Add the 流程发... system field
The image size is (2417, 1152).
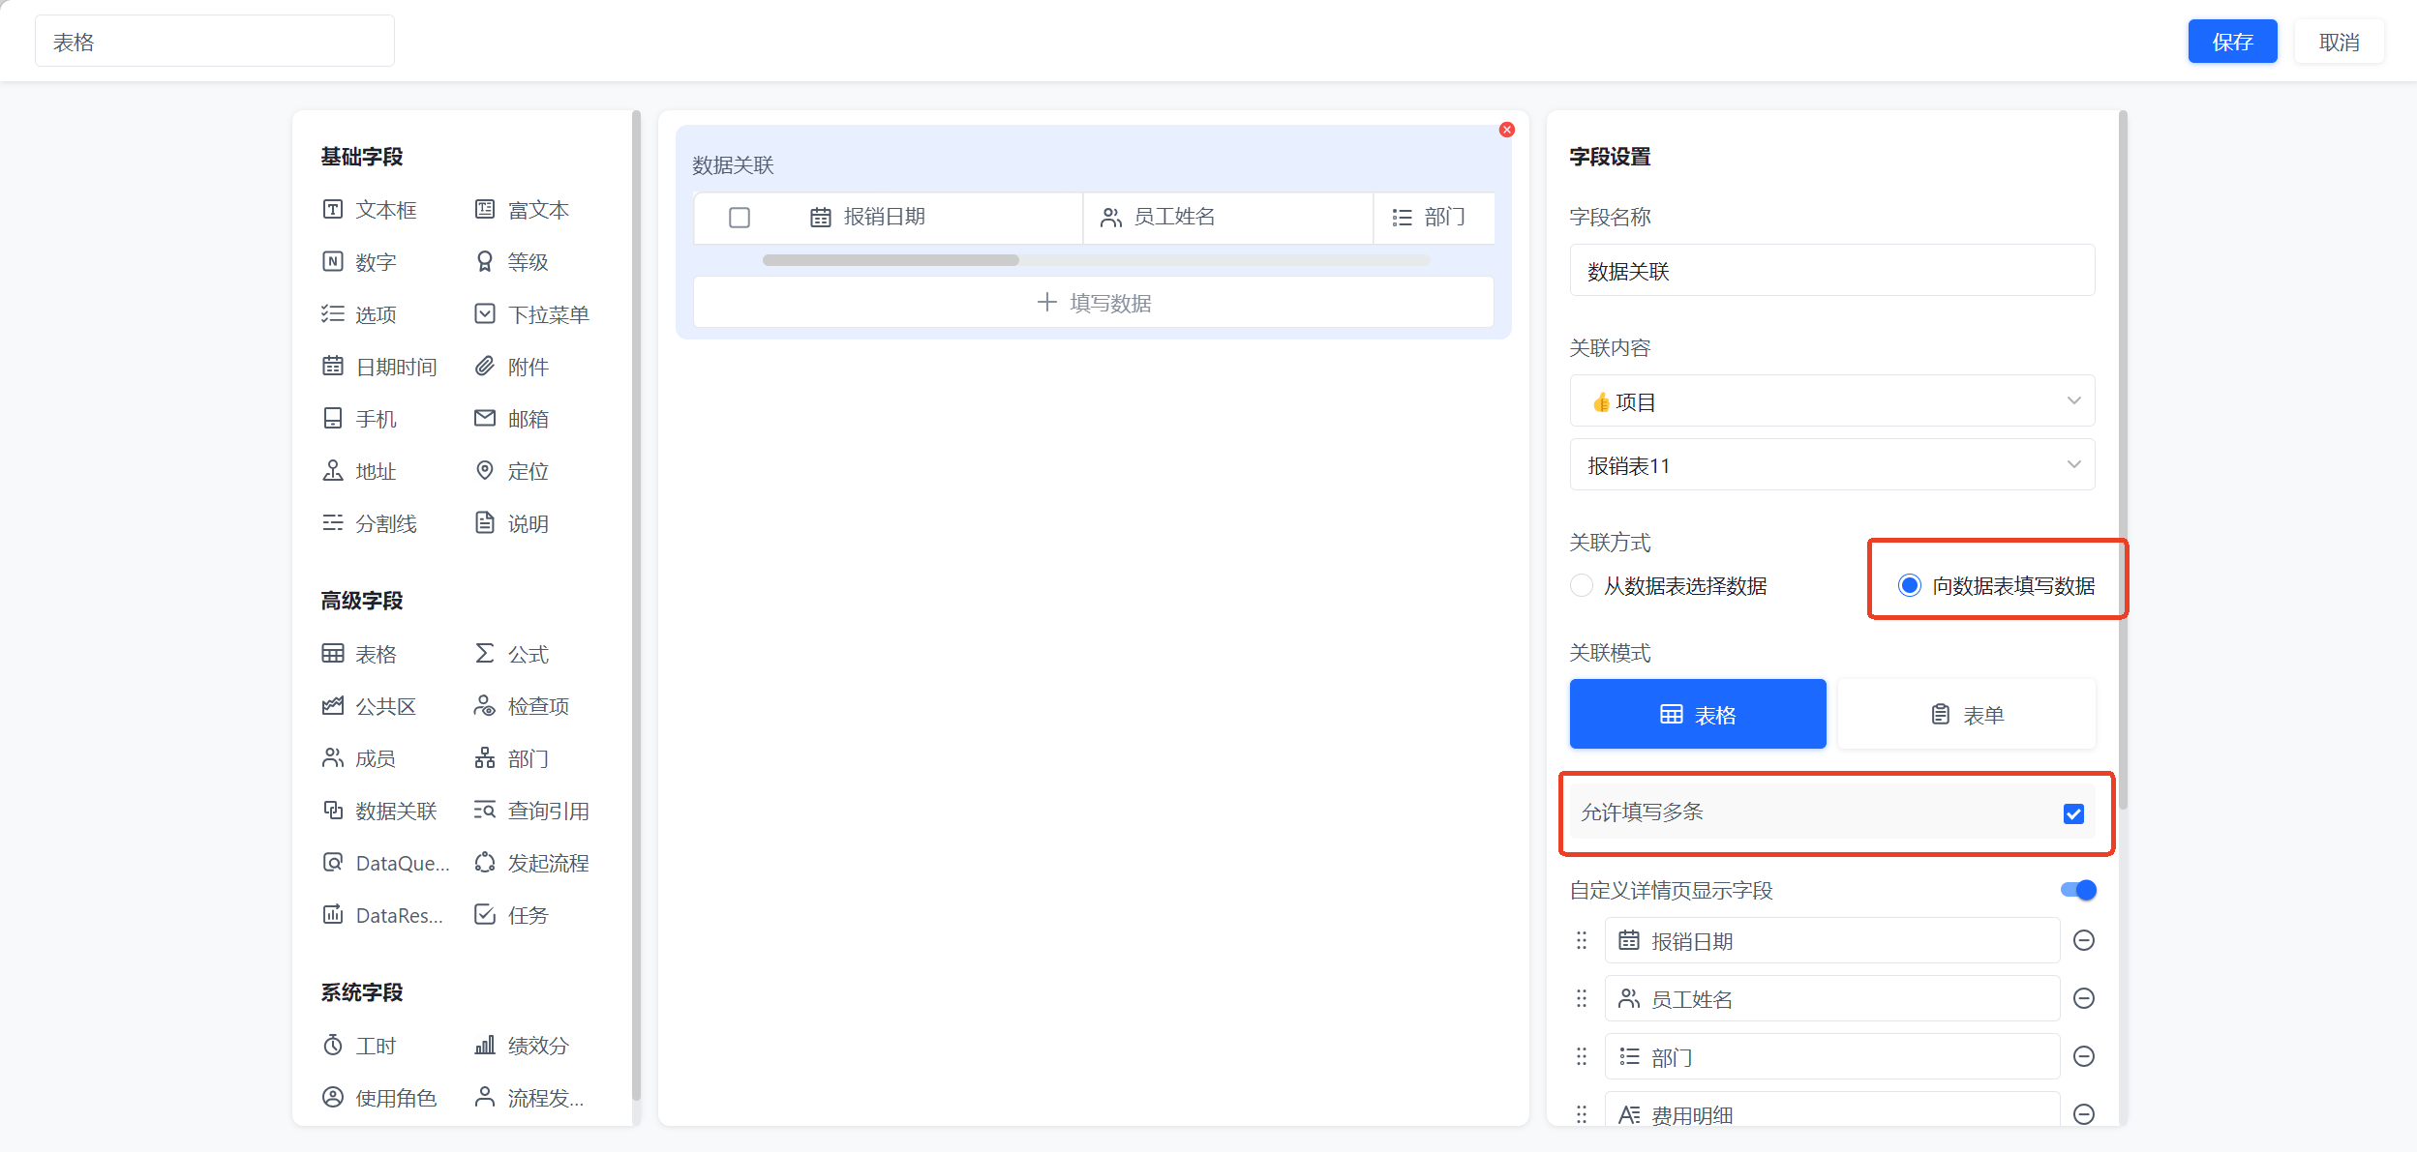(529, 1098)
